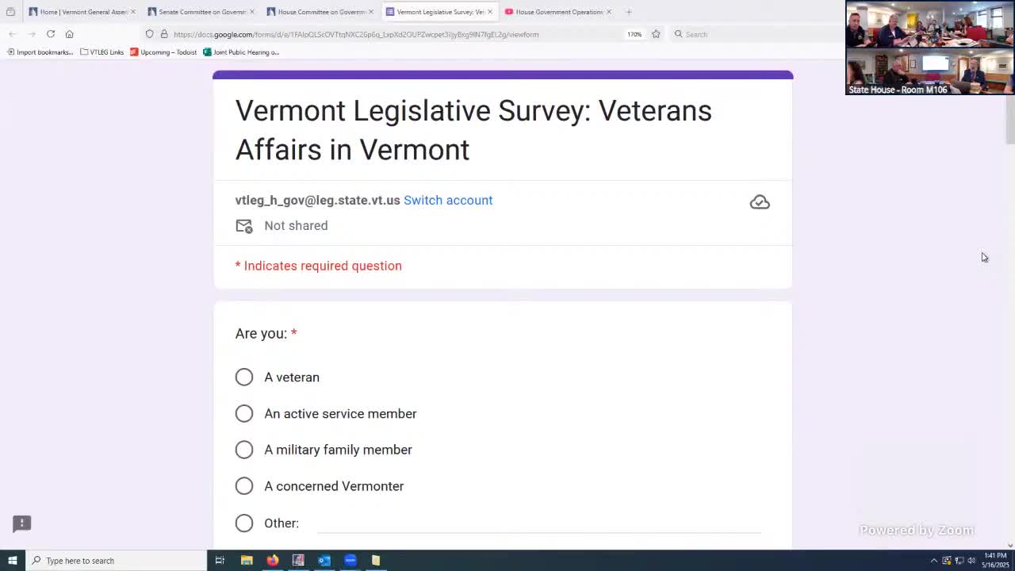Click the 'Upcoming – Todoist' bookmark
This screenshot has height=571, width=1015.
click(163, 52)
